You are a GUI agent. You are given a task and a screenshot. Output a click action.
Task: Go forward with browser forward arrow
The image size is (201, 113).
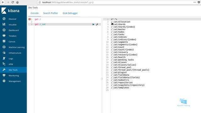8,2
